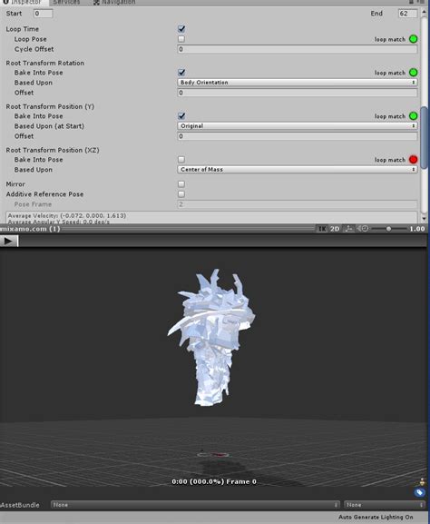The height and width of the screenshot is (524, 430).
Task: Click the Root Transform Rotation Offset field
Action: (298, 93)
